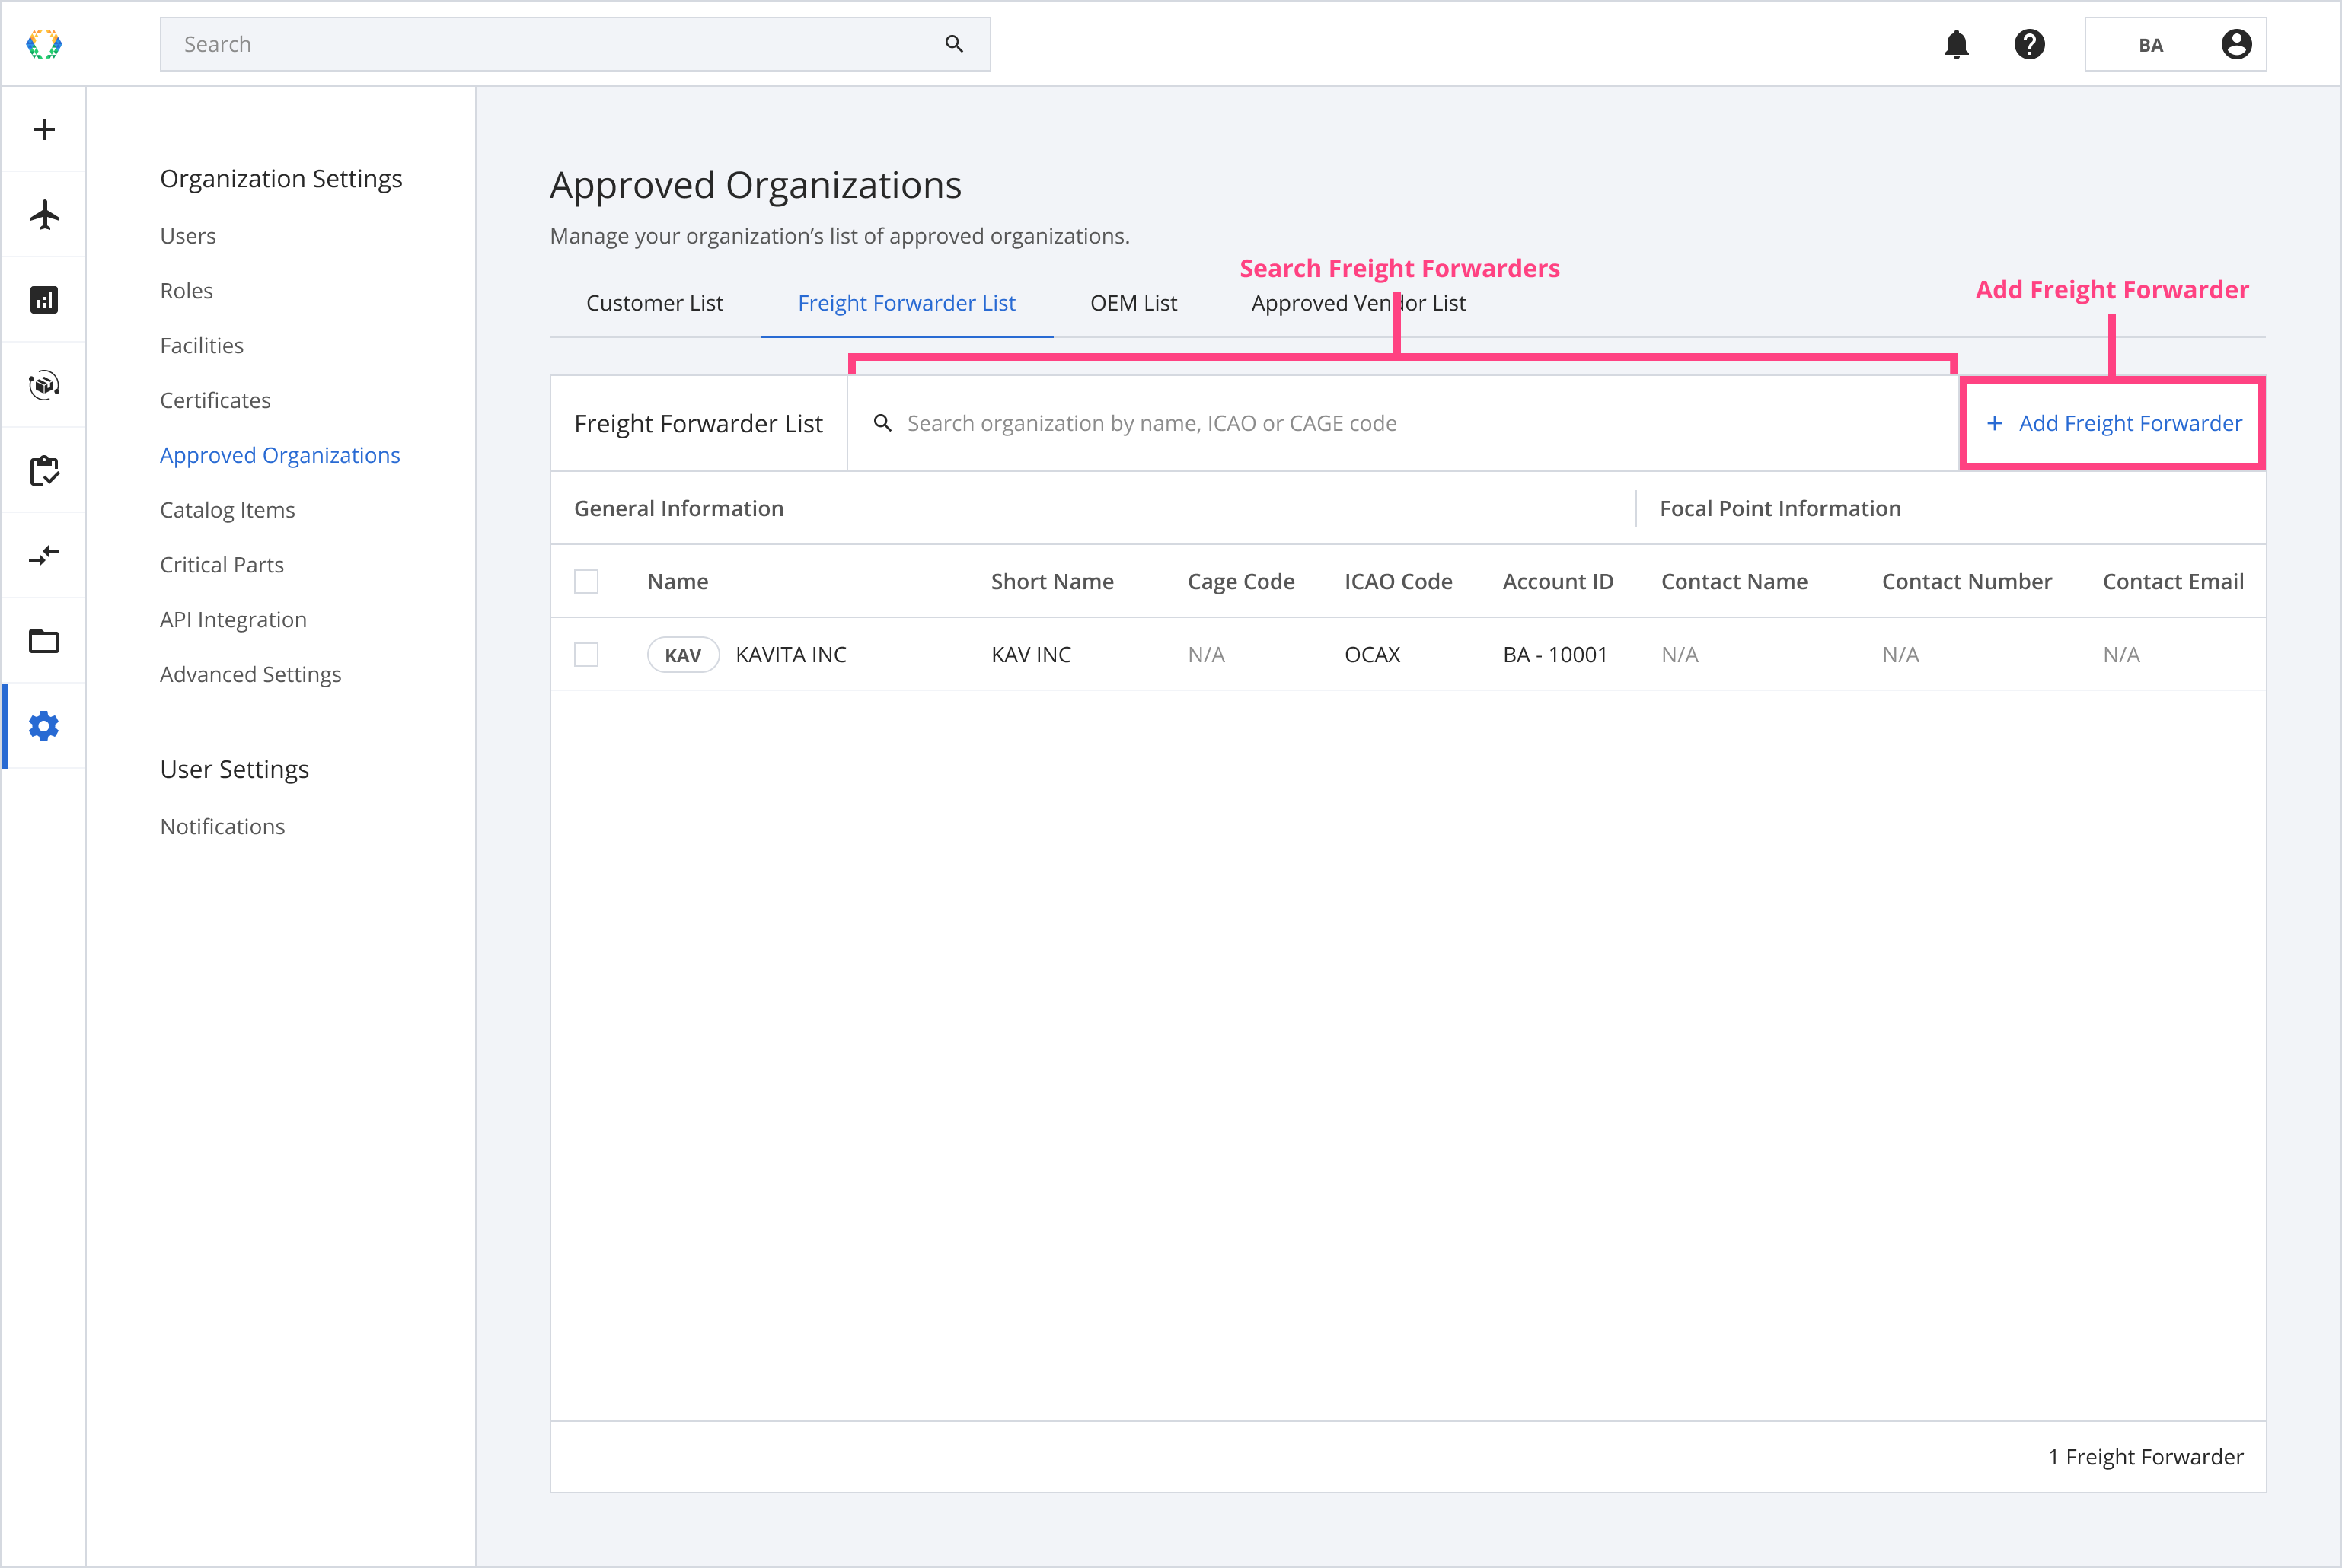Click the Contact Name column header
The image size is (2342, 1568).
[1734, 581]
